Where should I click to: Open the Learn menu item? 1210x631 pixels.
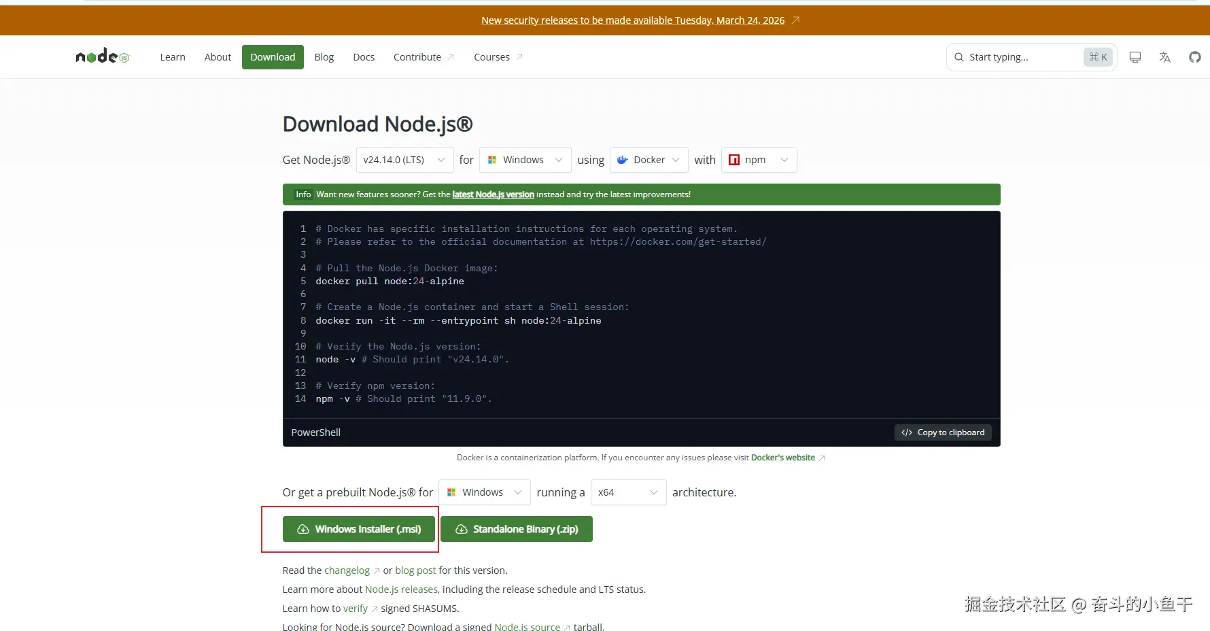(173, 57)
